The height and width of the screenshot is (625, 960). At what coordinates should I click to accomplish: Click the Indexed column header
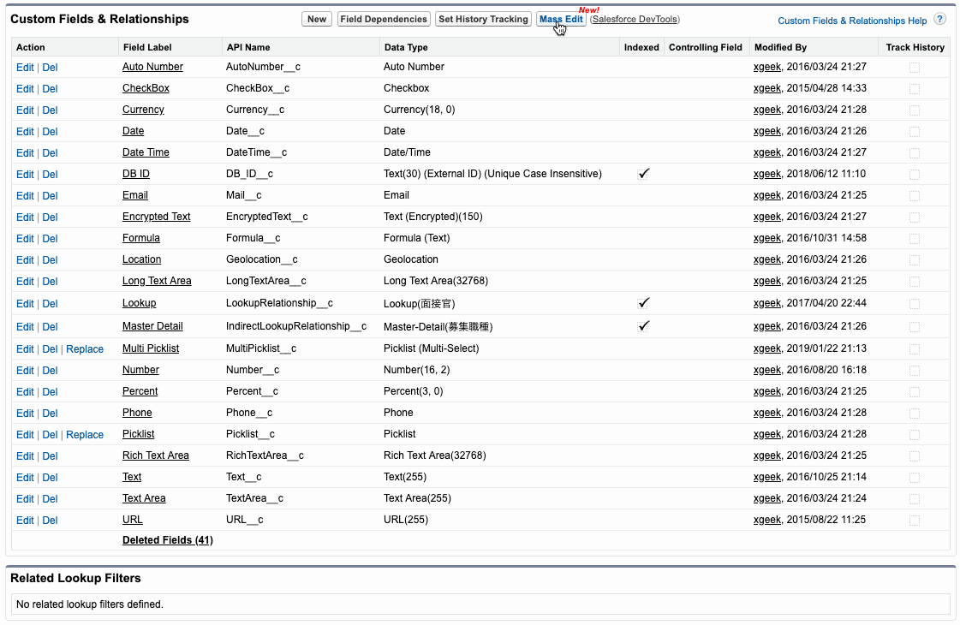coord(641,47)
